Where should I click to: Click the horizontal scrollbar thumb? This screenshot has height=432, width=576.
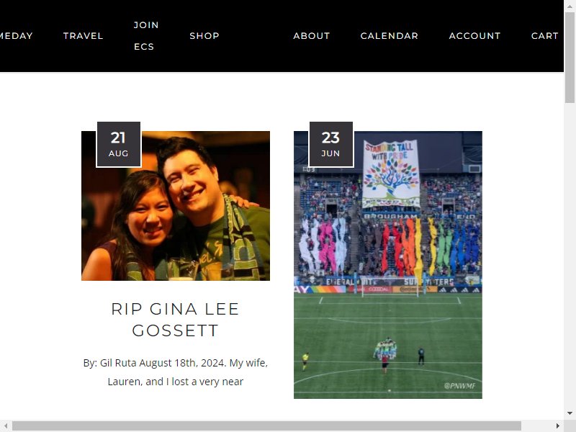pyautogui.click(x=266, y=426)
